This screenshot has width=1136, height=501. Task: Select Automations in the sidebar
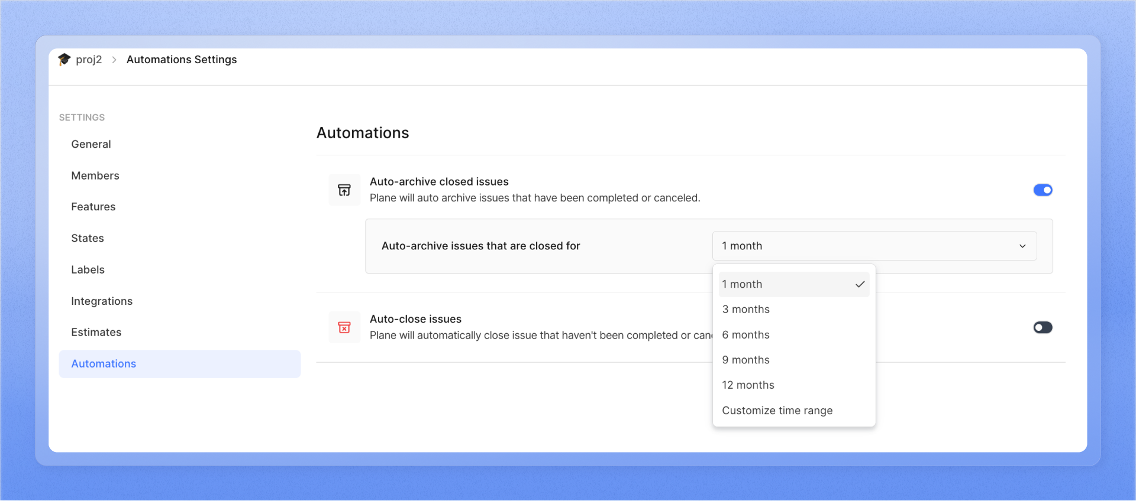click(x=180, y=364)
